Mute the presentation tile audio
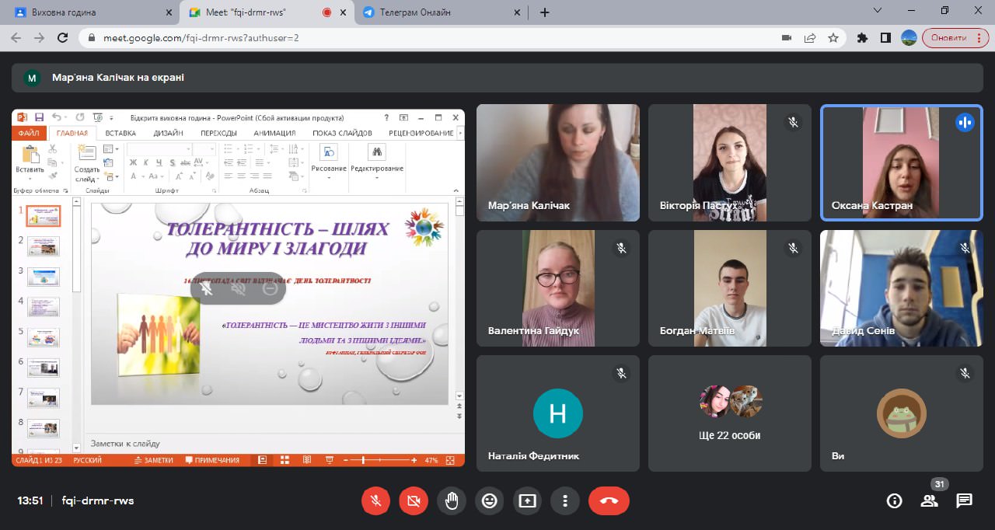Image resolution: width=995 pixels, height=530 pixels. (239, 288)
